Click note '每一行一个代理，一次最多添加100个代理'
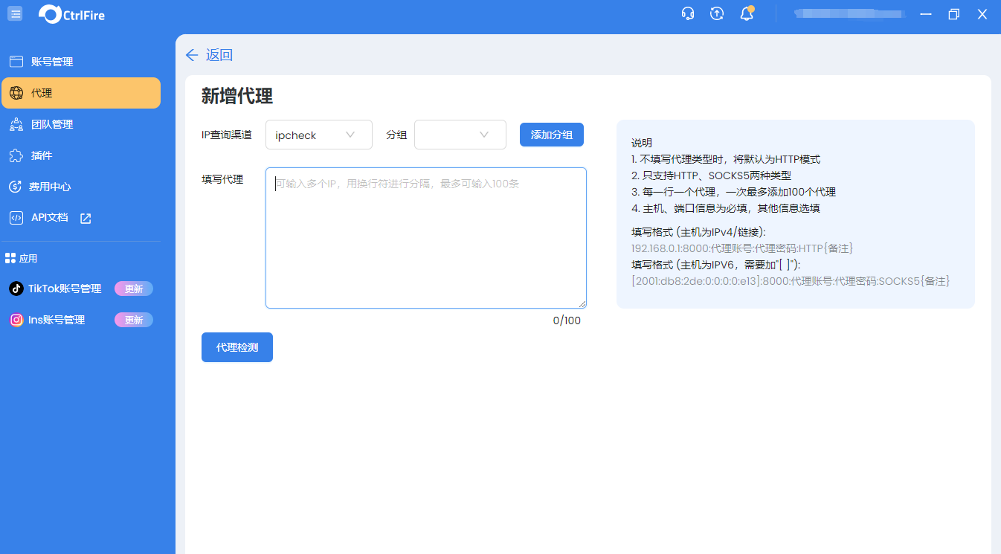The image size is (1001, 554). [x=734, y=192]
